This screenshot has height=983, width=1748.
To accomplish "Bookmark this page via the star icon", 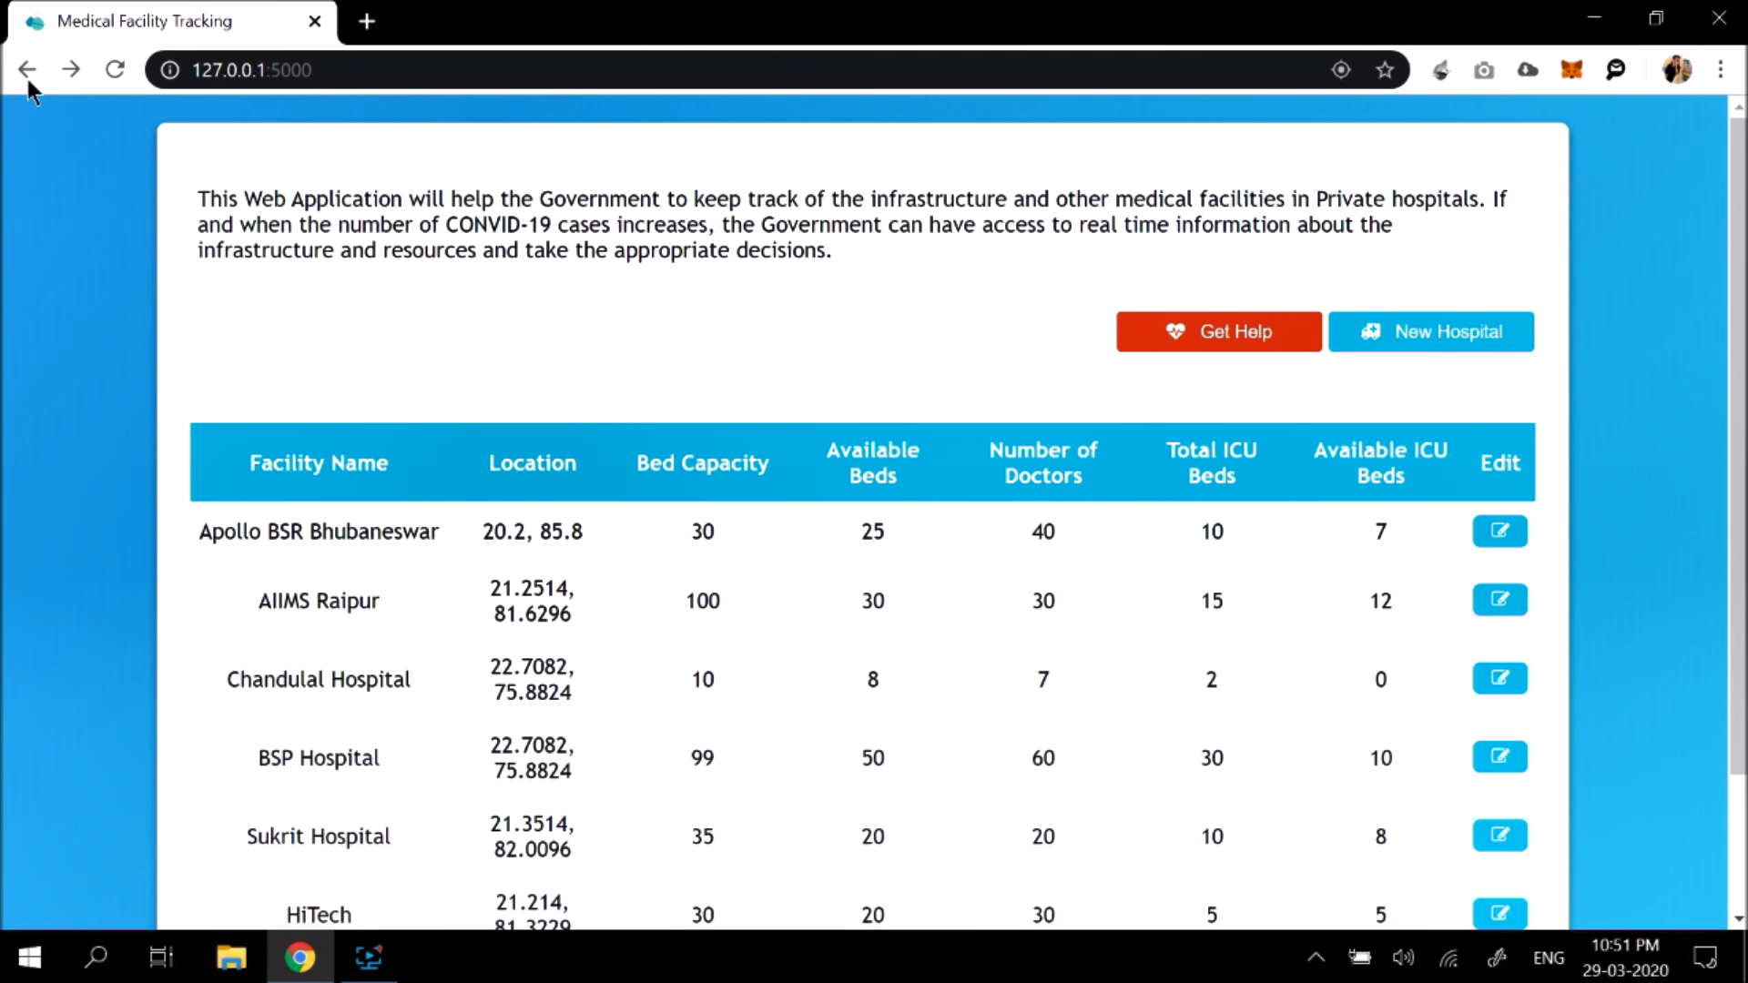I will 1385,69.
